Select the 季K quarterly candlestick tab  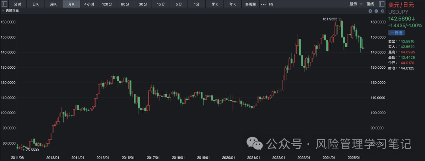tap(214, 4)
